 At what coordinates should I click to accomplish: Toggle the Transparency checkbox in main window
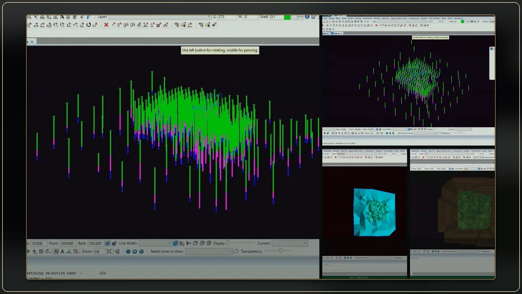(x=236, y=251)
